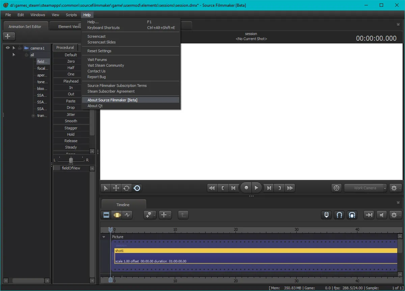Viewport: 405px width, 291px height.
Task: Select the arrow selection manipulator tool
Action: click(106, 188)
